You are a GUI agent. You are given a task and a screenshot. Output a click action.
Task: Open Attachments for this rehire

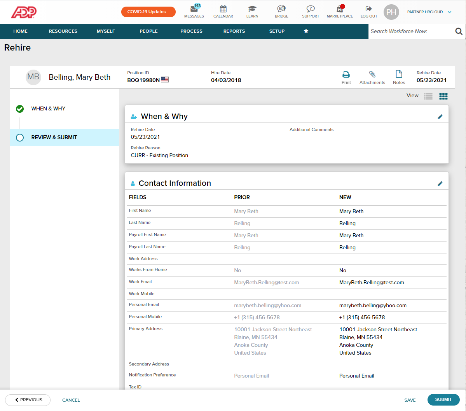(372, 77)
